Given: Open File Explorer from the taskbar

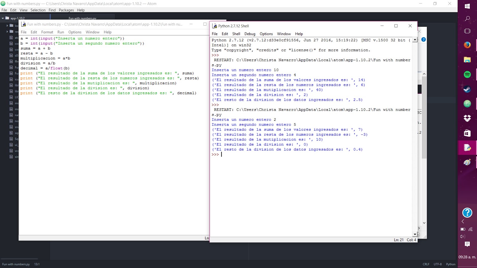Looking at the screenshot, I should coord(467,60).
